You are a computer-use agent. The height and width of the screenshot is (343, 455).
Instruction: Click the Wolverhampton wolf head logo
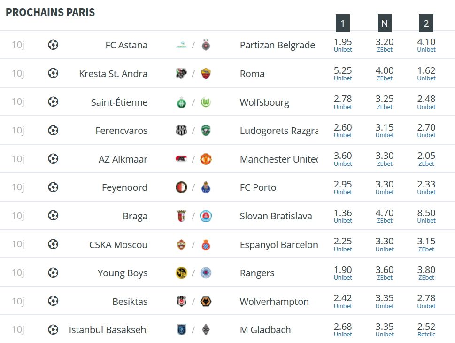(206, 302)
